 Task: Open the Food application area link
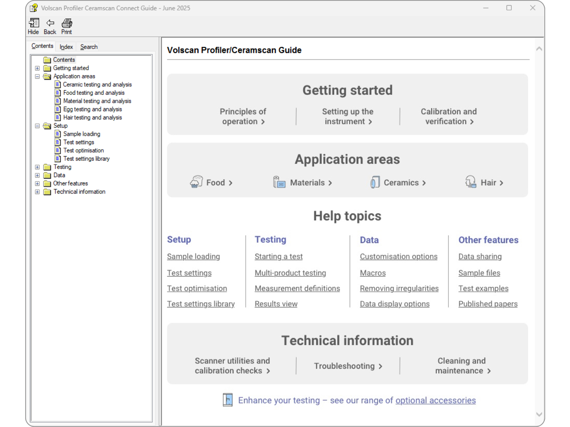pyautogui.click(x=219, y=183)
